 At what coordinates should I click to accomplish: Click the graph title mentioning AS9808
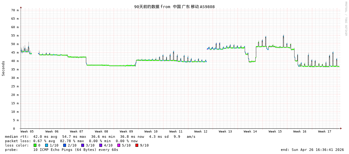point(174,7)
